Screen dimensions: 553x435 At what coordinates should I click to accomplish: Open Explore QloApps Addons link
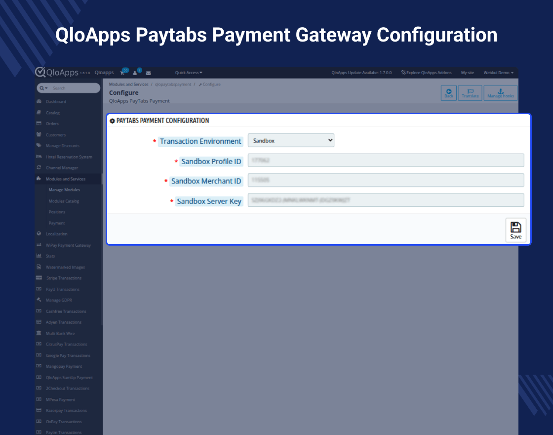pos(427,73)
